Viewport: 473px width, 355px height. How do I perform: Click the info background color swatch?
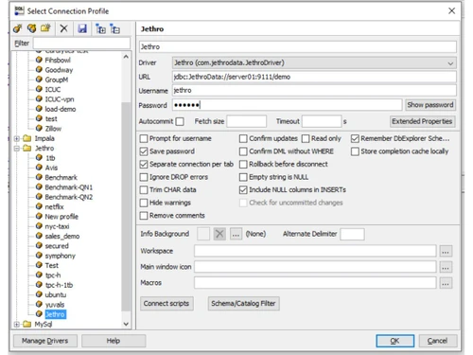coord(203,234)
